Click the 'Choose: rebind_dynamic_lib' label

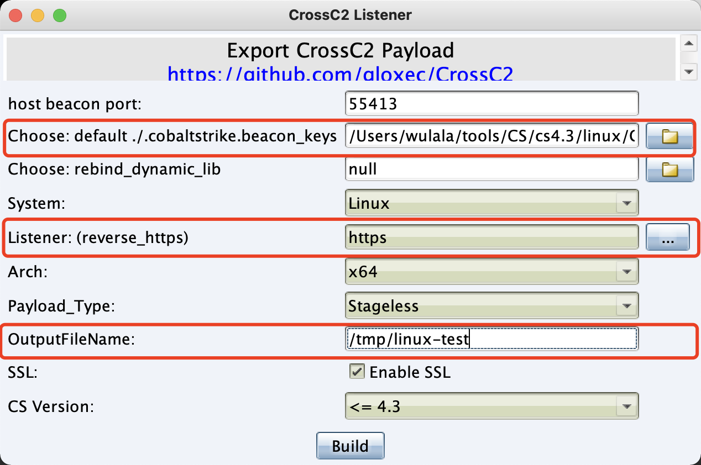point(114,170)
